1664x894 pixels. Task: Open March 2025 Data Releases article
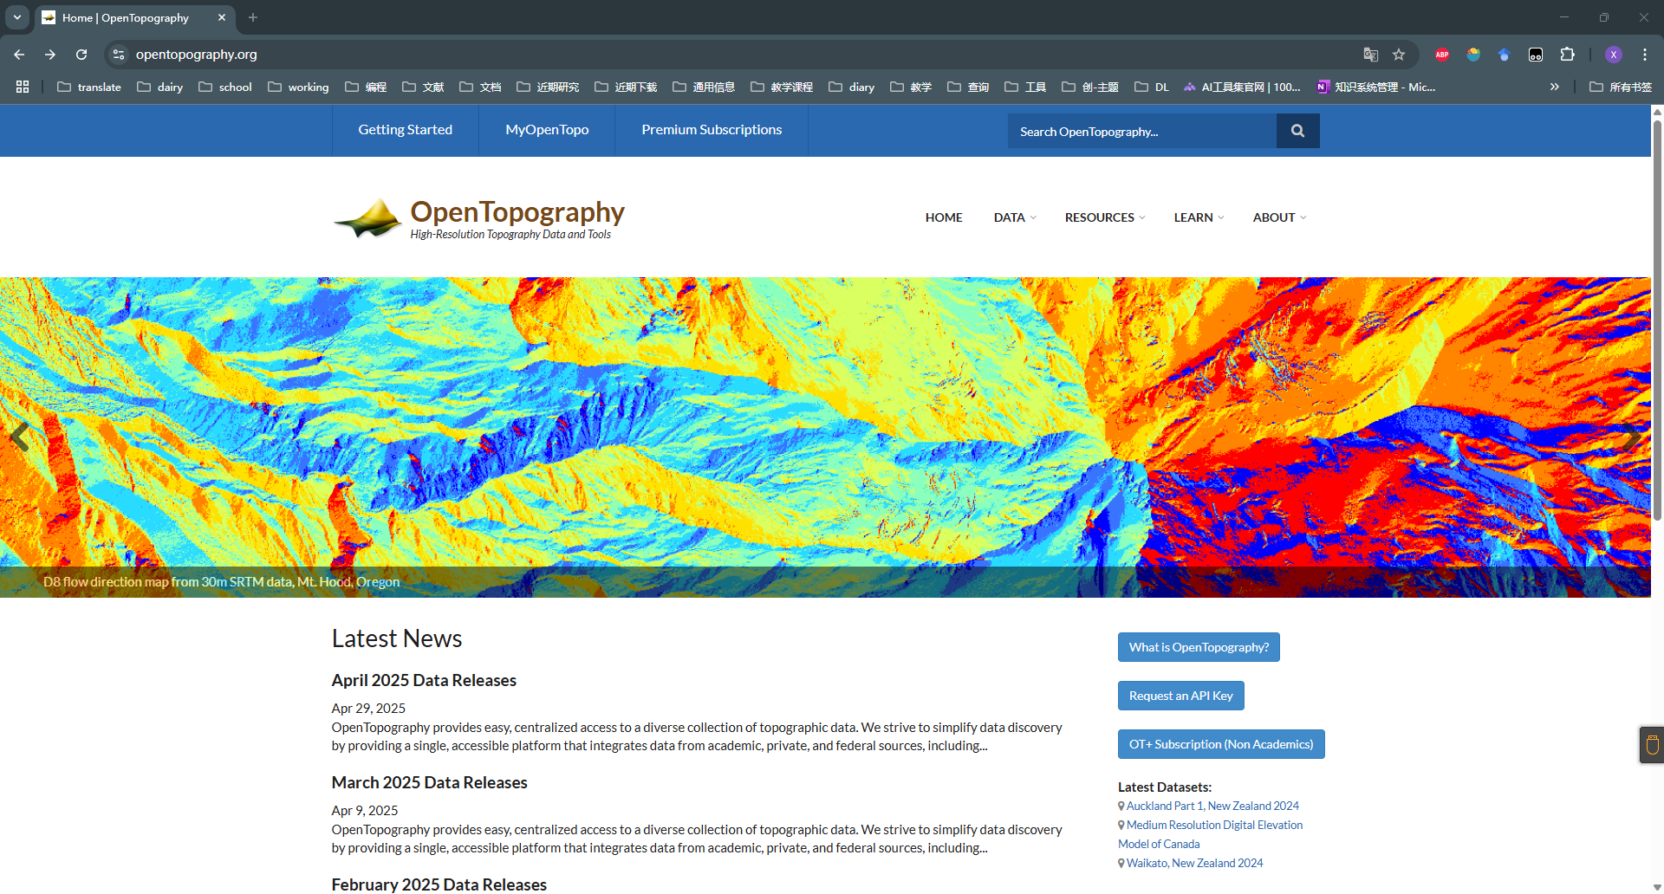pos(429,782)
